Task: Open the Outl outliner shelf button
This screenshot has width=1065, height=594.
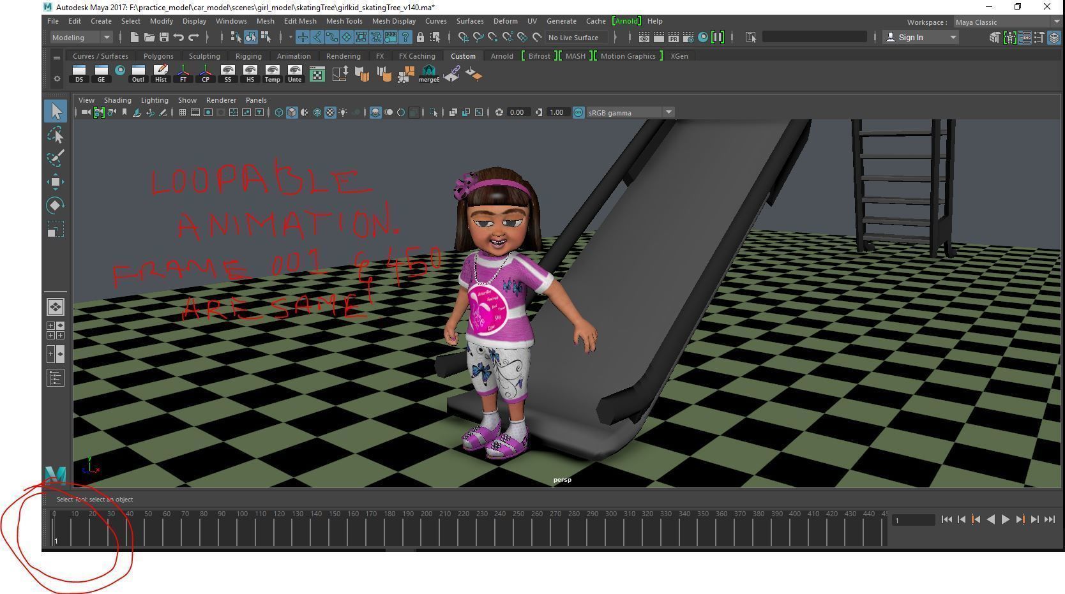Action: [x=138, y=74]
